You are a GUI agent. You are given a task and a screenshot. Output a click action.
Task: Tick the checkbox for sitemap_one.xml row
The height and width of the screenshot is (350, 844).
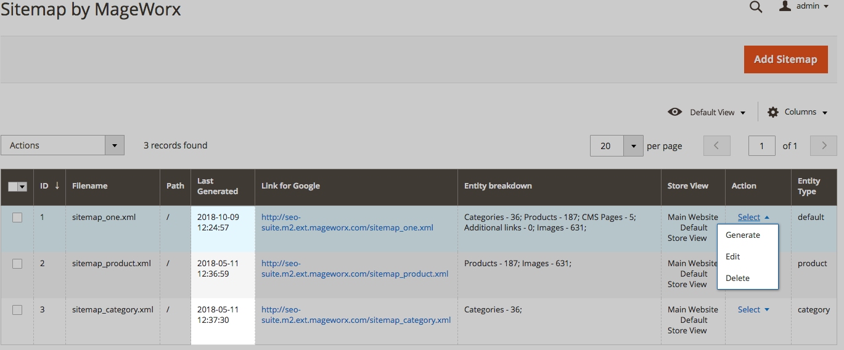point(17,218)
